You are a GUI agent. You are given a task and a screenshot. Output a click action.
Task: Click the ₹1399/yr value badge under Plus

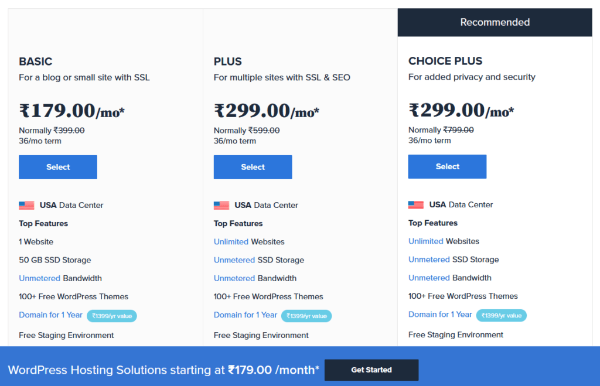306,315
